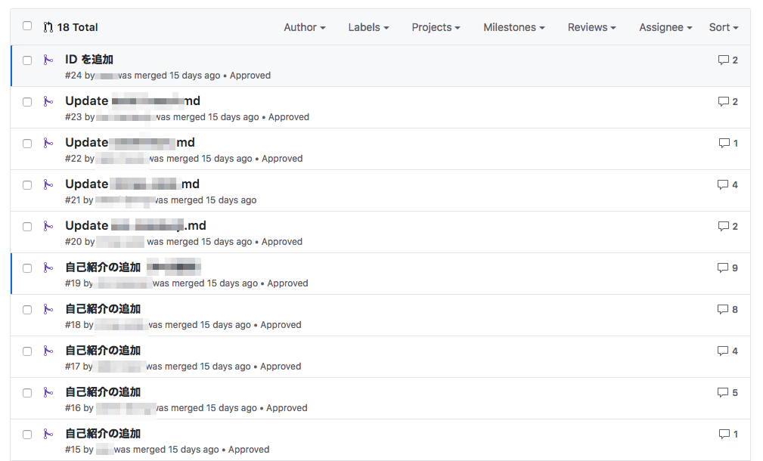Click comment icon on pull request #22
This screenshot has width=763, height=461.
(x=724, y=143)
